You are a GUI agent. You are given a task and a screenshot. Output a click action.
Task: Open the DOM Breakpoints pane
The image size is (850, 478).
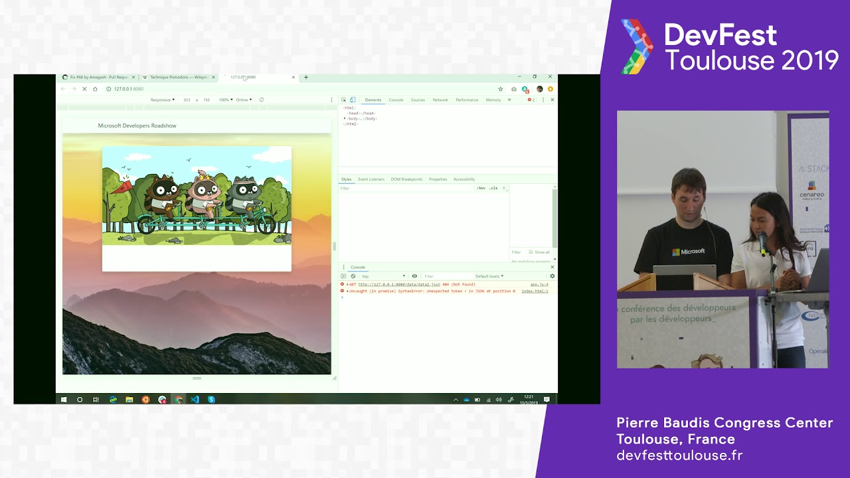pos(406,179)
